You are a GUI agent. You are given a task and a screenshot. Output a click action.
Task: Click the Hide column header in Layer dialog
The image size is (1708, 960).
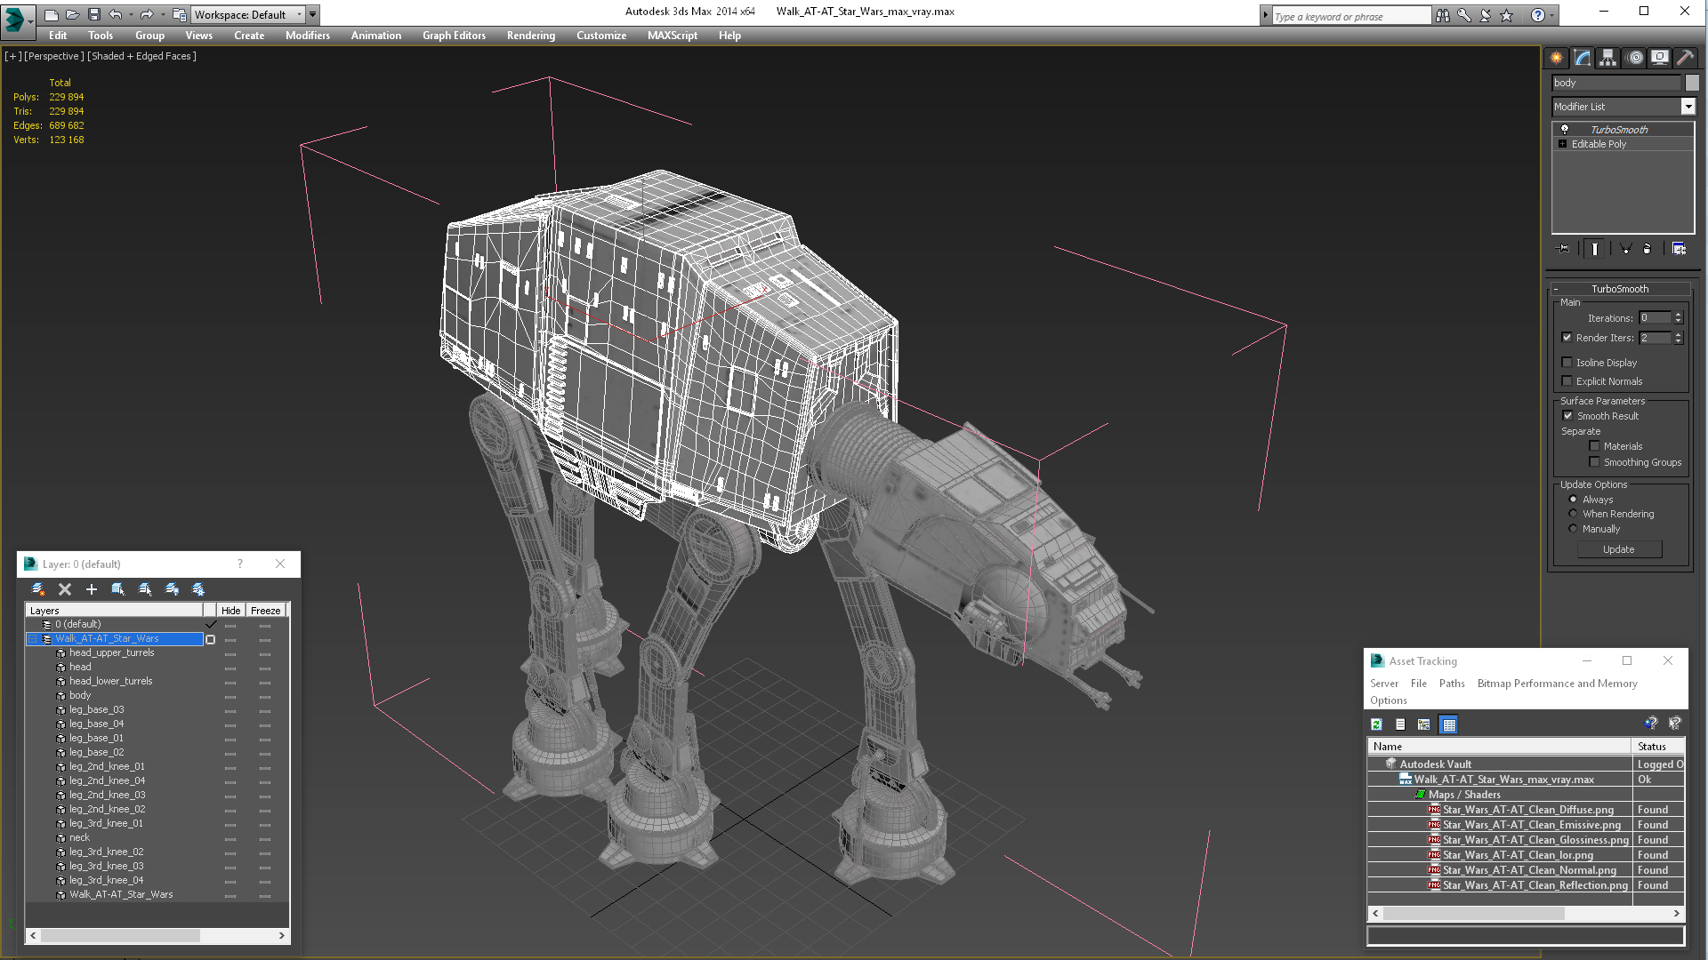coord(231,611)
